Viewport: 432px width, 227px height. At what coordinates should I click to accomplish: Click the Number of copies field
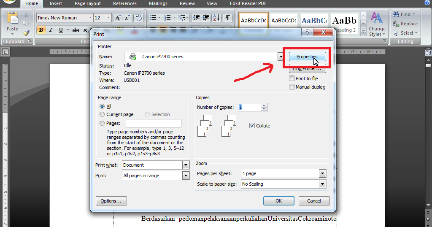(x=249, y=107)
